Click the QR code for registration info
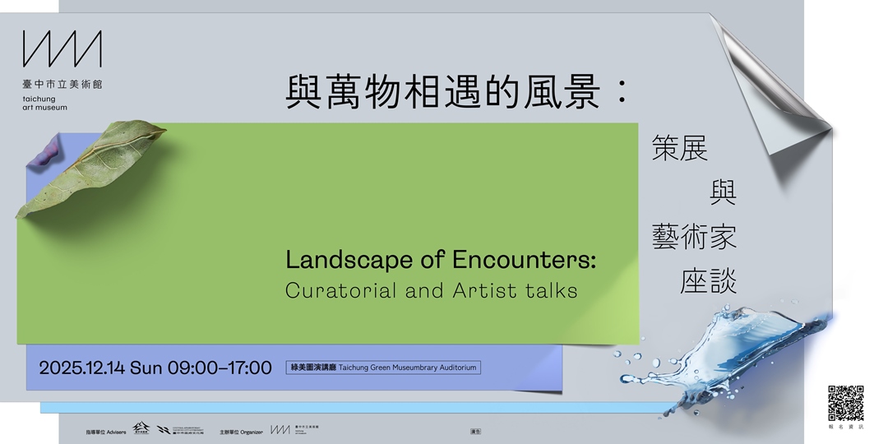Screen dimensions: 888x444 coord(845,402)
